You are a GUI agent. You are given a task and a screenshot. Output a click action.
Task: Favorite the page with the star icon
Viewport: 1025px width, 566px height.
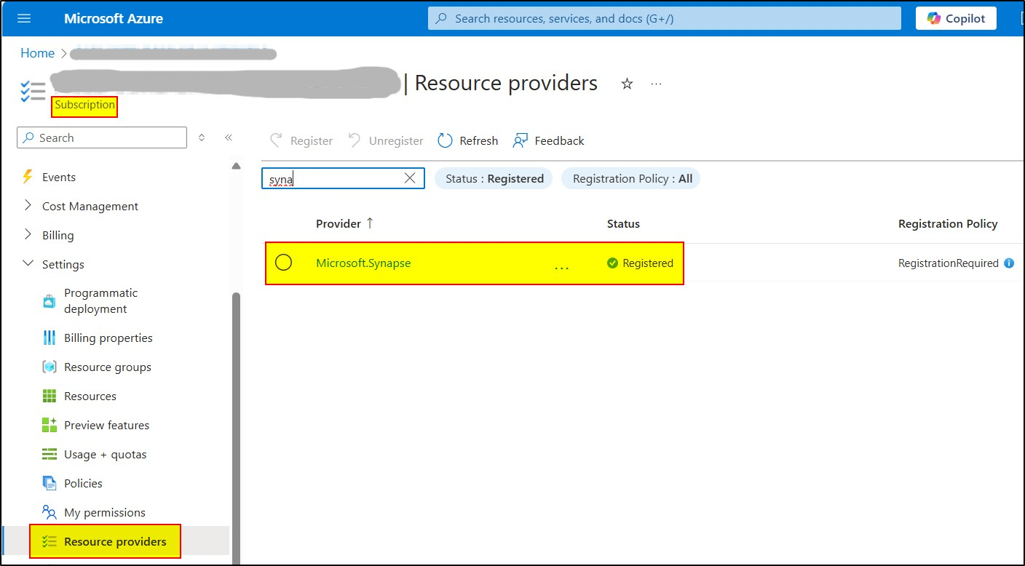point(627,83)
